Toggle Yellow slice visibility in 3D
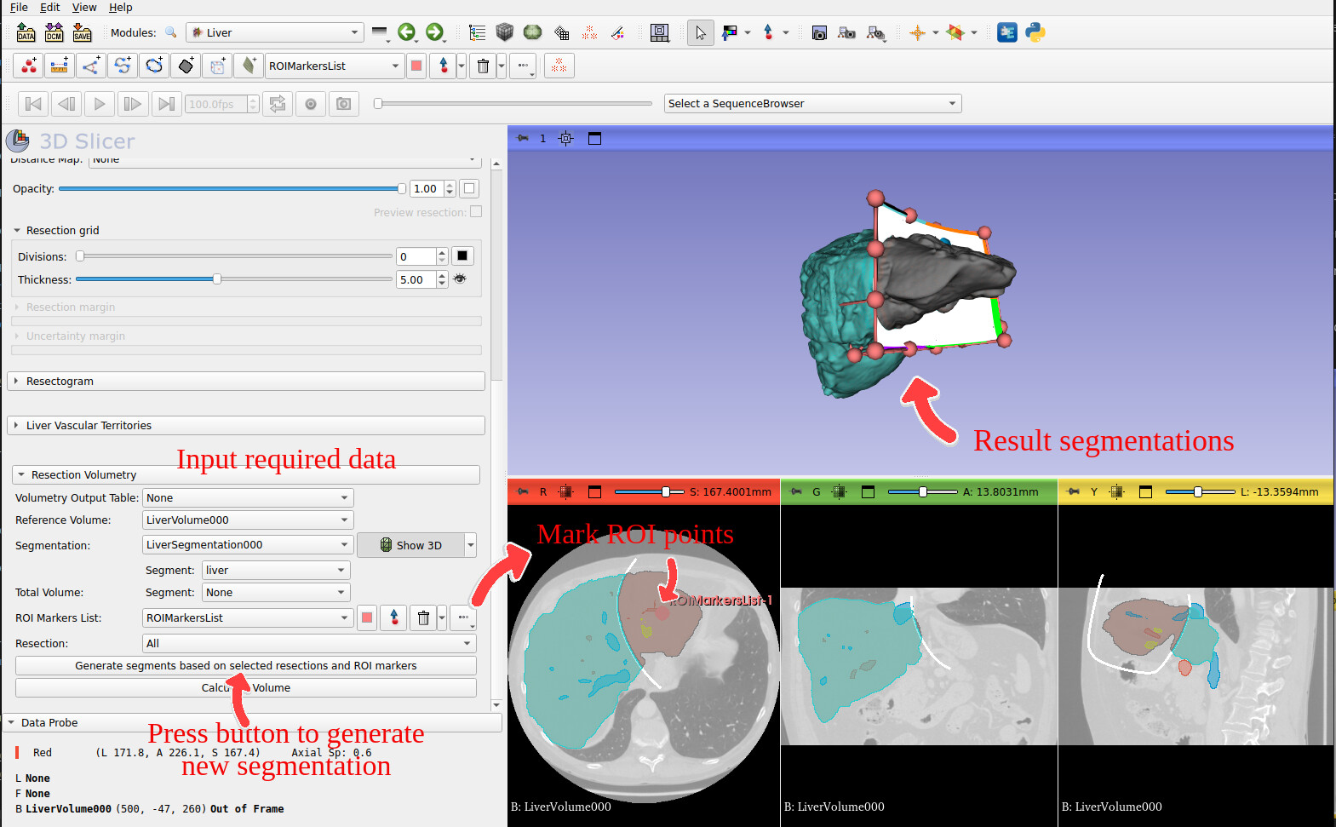 [x=1117, y=491]
